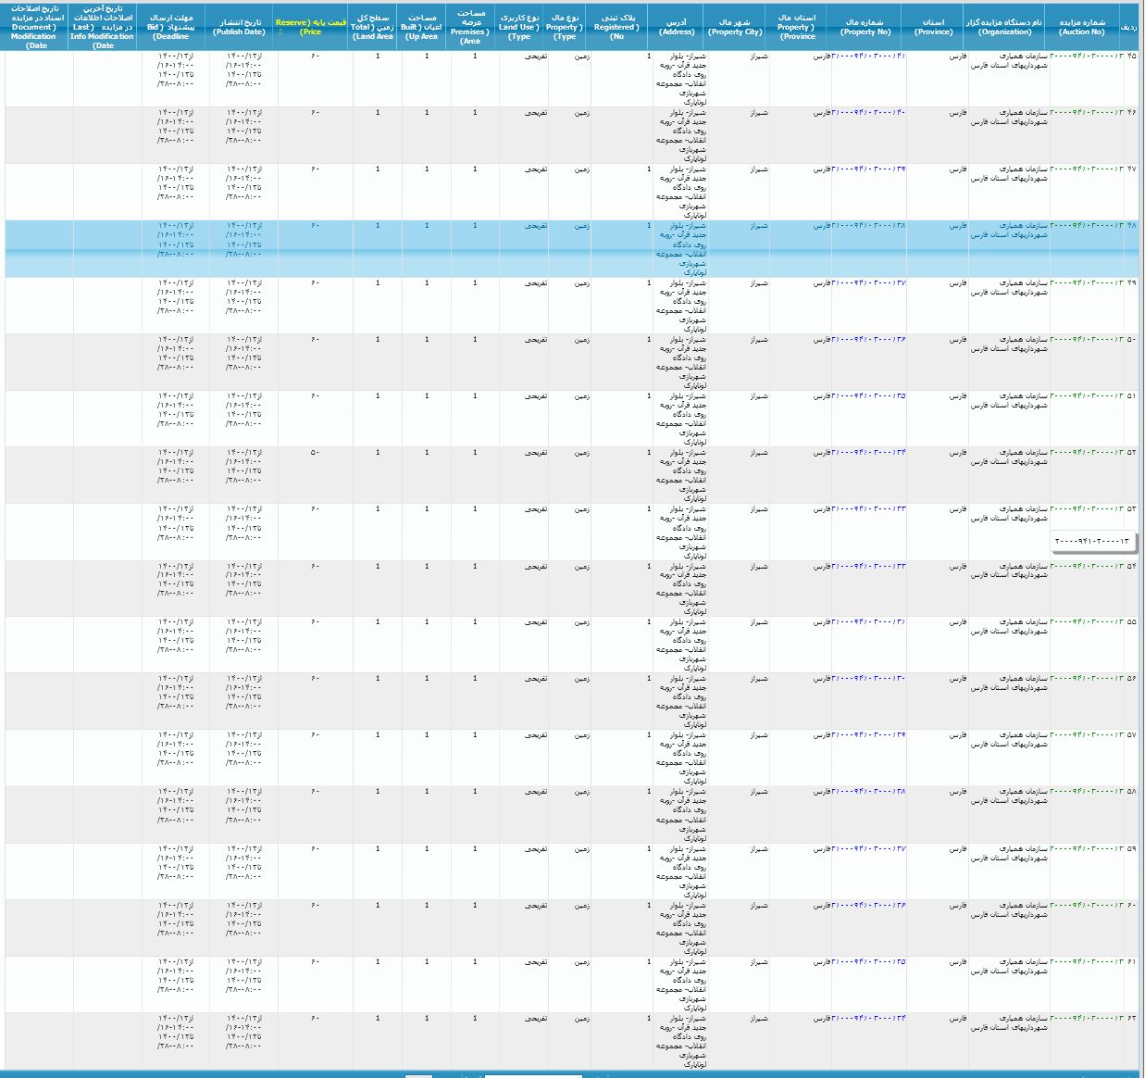Open property number link in row 57
The image size is (1145, 1078).
pyautogui.click(x=868, y=735)
